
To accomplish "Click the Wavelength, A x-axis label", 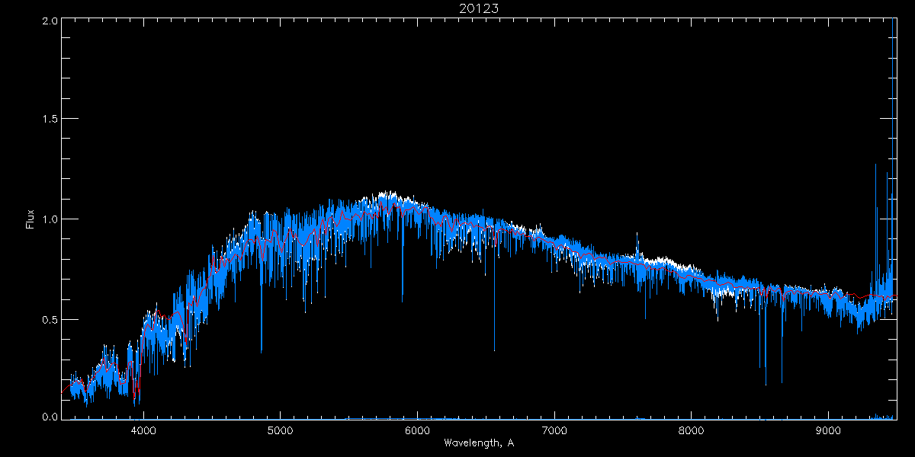I will tap(478, 443).
